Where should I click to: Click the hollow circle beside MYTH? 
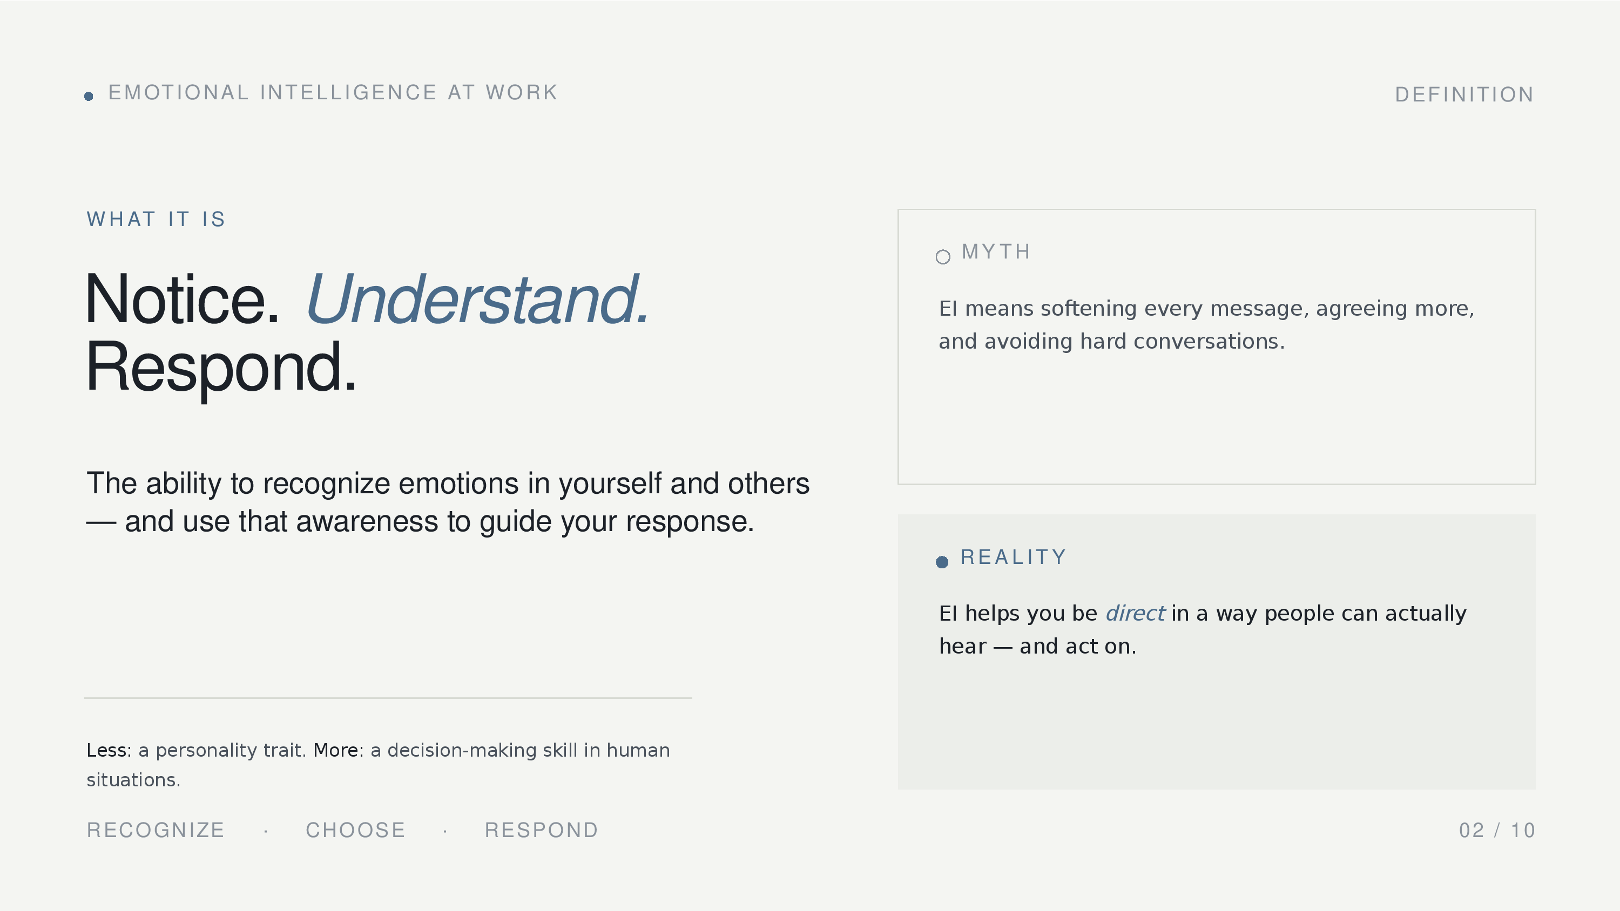[x=943, y=256]
